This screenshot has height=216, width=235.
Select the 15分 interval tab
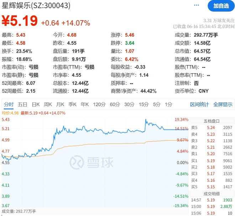point(143,104)
